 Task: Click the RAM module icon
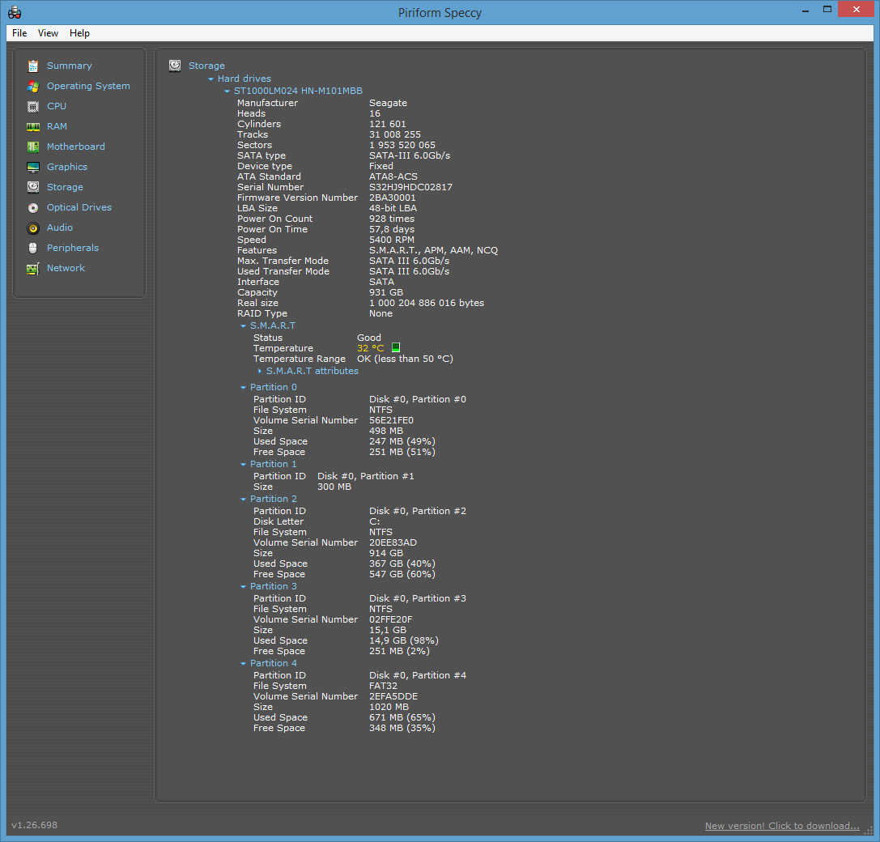pyautogui.click(x=32, y=126)
